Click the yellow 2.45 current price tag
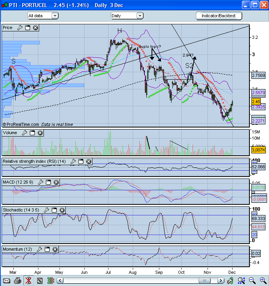This screenshot has height=286, width=269. 256,102
